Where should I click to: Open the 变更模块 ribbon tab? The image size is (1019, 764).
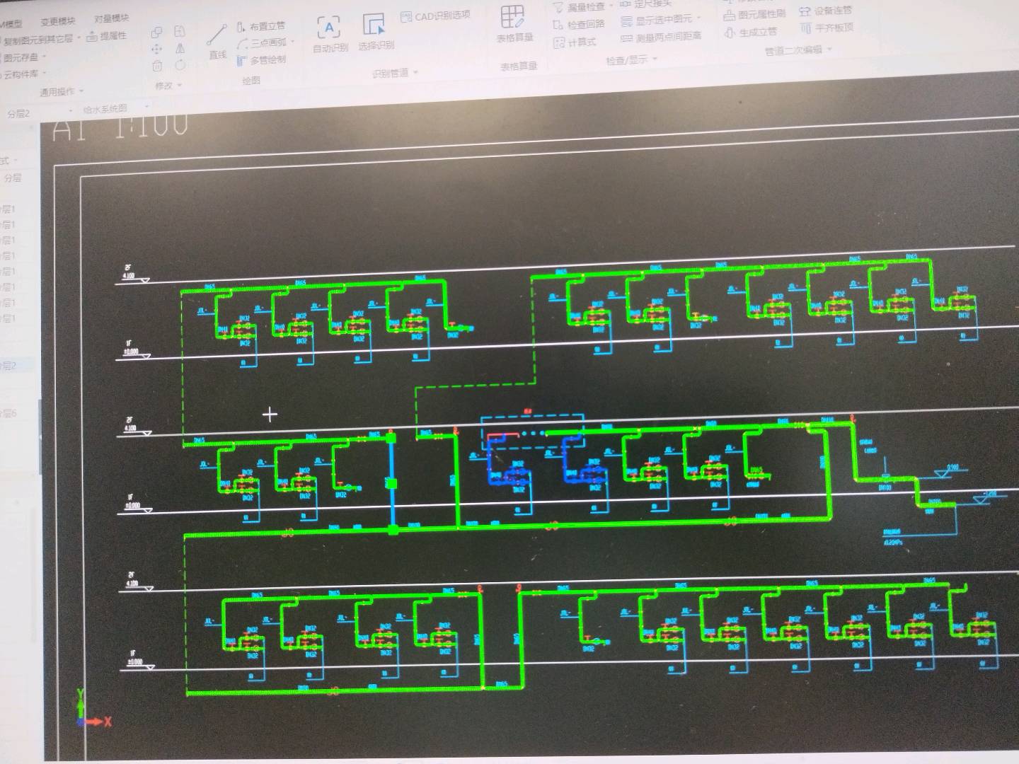click(57, 22)
